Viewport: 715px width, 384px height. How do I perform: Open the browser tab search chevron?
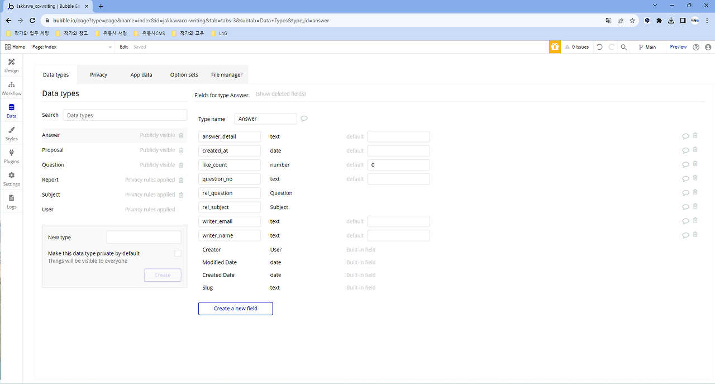click(655, 6)
